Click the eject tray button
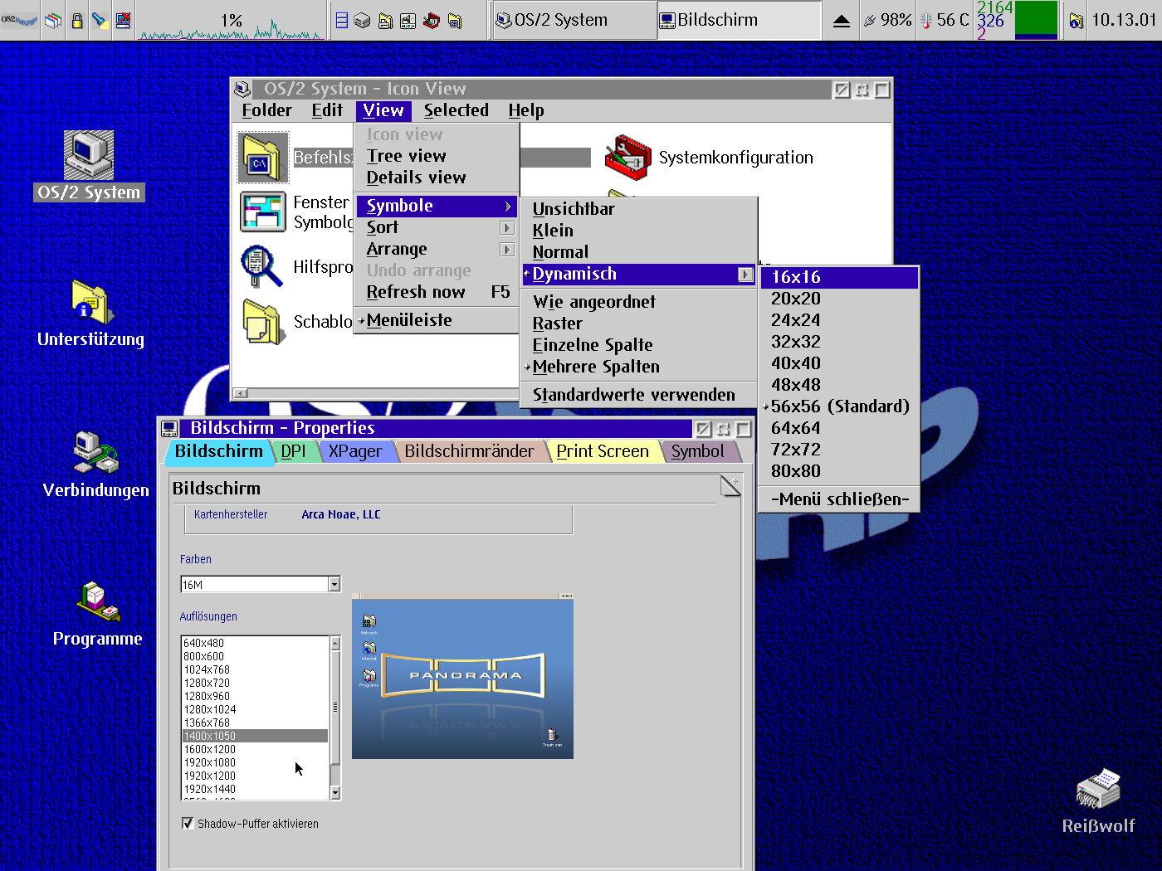1162x871 pixels. coord(841,21)
